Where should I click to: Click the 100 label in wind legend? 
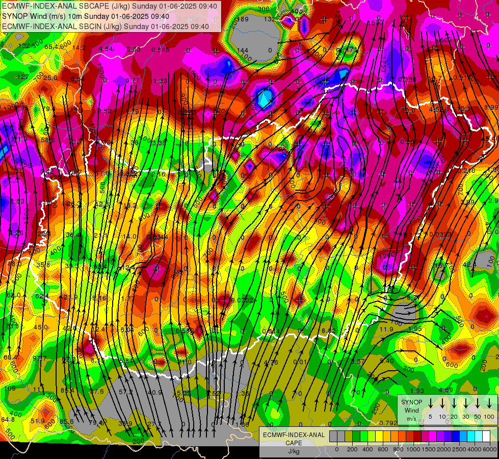click(x=489, y=417)
